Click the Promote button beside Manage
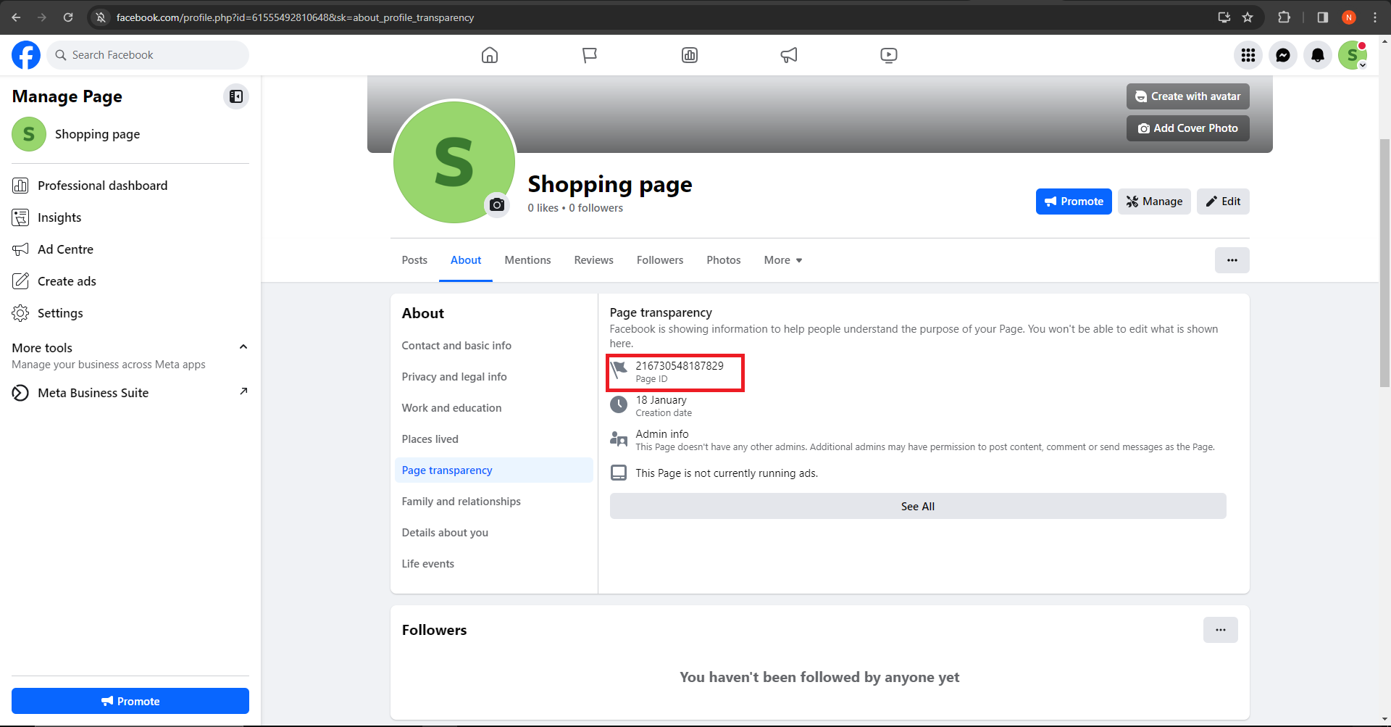Screen dimensions: 1391x727 [1074, 202]
